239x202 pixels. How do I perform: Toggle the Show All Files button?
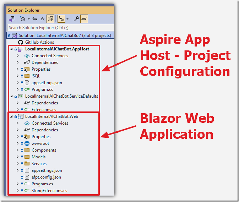50,19
